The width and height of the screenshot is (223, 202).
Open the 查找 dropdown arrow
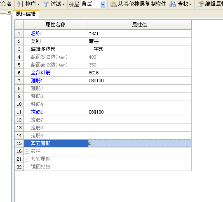pos(190,4)
